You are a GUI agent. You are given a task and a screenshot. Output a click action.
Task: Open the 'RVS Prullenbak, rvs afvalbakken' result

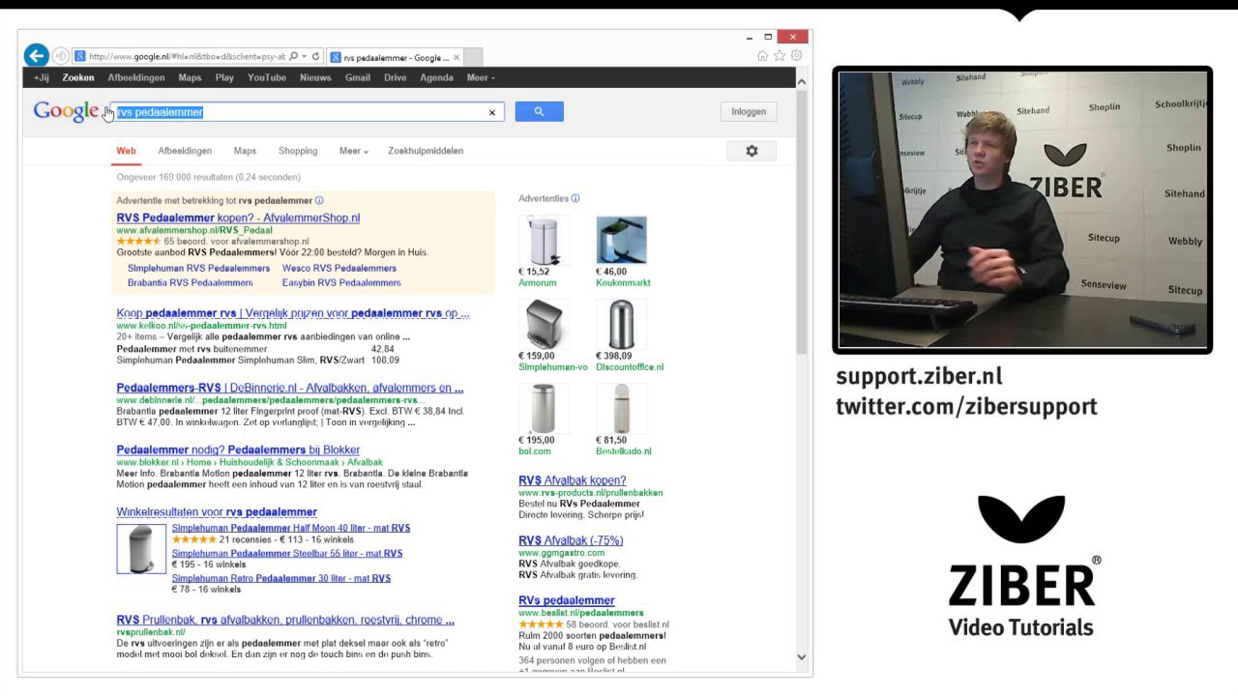[x=285, y=620]
